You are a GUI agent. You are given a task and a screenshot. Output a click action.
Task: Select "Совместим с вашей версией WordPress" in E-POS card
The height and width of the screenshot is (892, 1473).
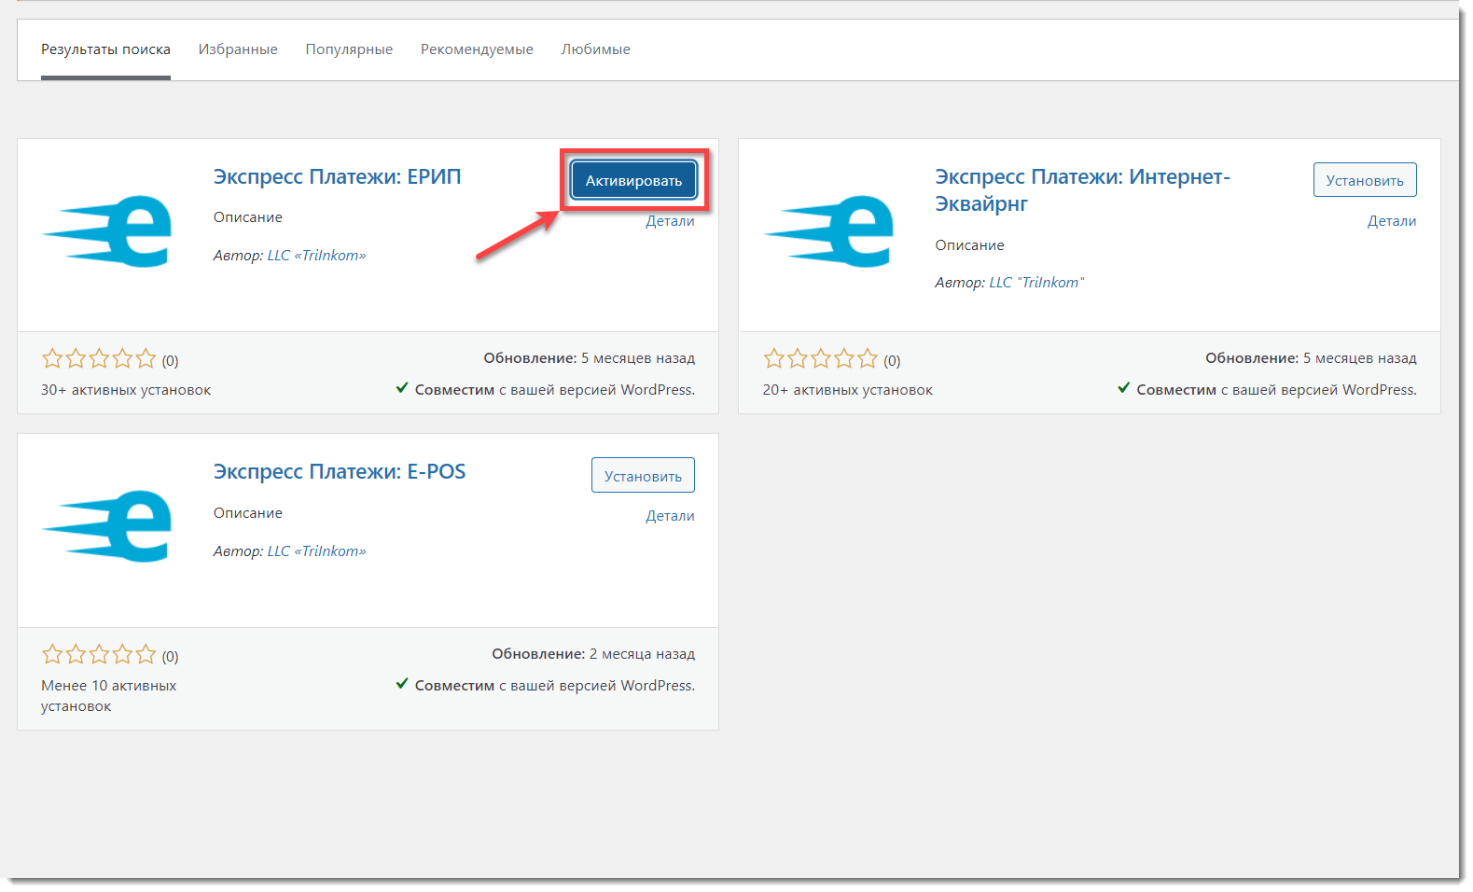(555, 686)
